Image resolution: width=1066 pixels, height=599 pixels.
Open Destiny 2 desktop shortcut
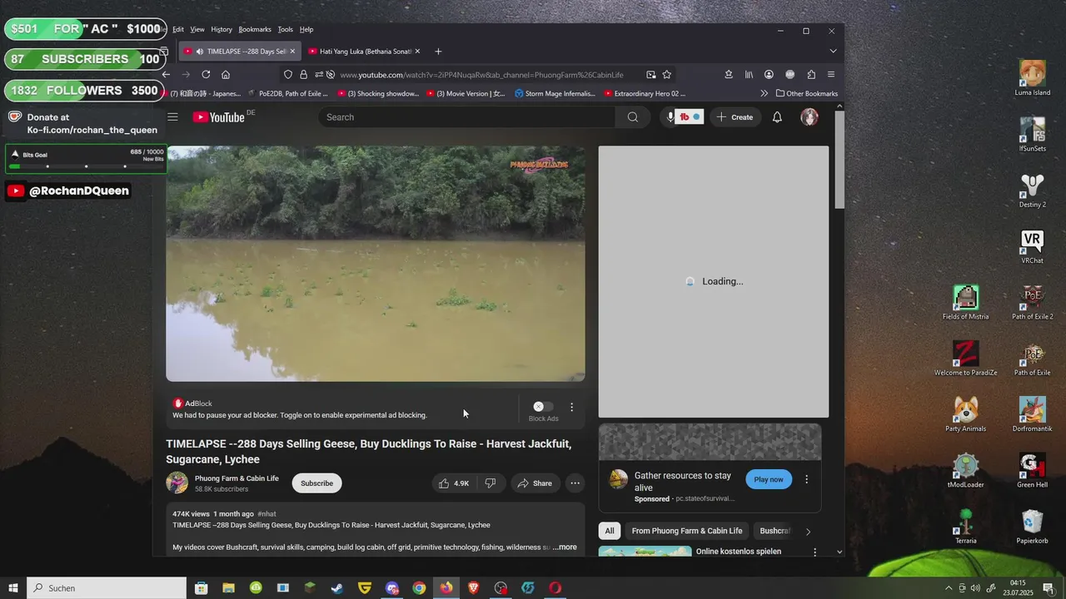[1032, 191]
